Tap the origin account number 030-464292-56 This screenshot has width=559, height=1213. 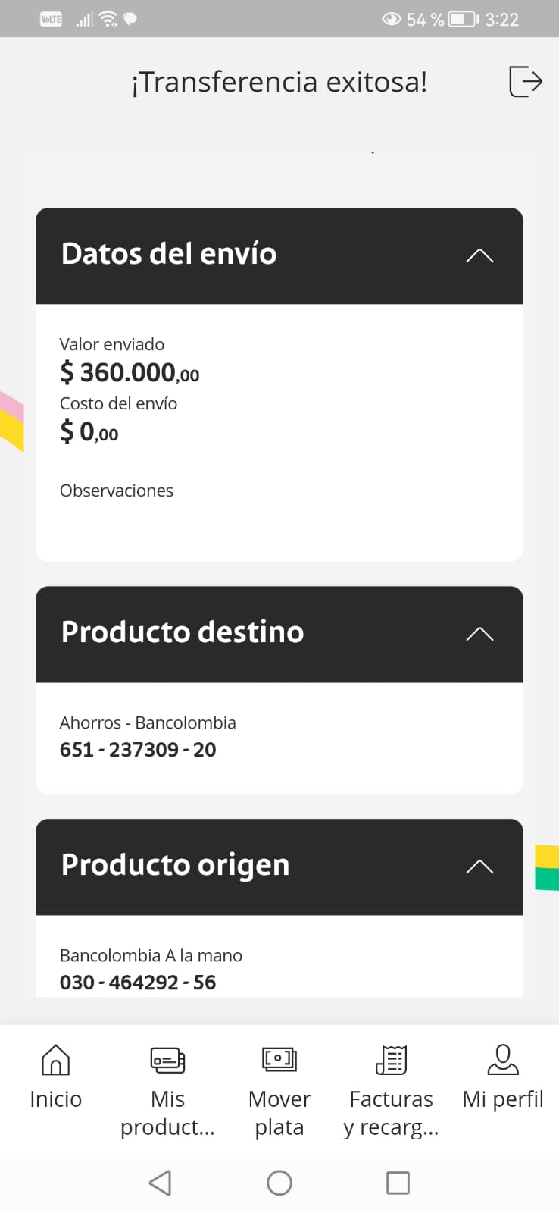tap(138, 983)
